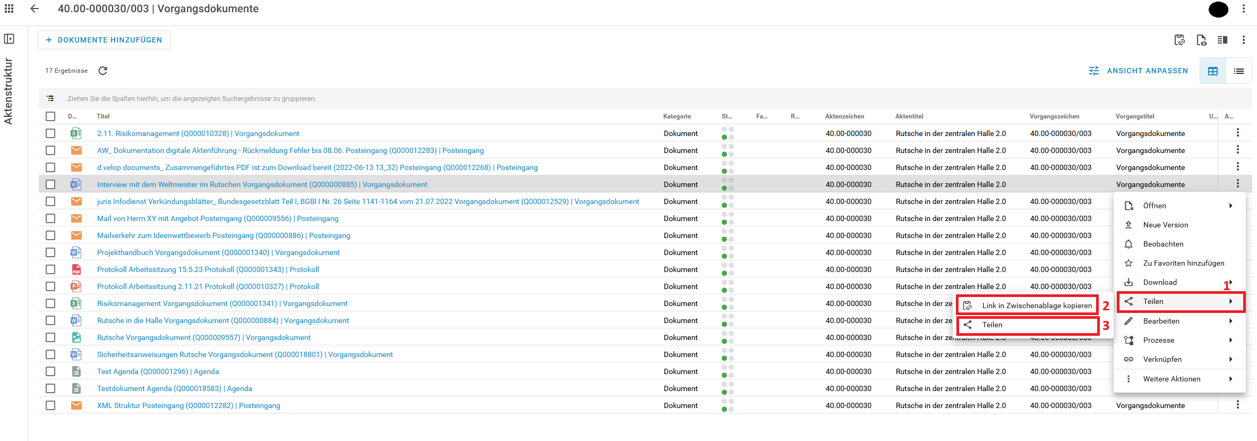The height and width of the screenshot is (441, 1257).
Task: Open three-dot menu for Risikomanagement 2.11 row
Action: 1237,133
